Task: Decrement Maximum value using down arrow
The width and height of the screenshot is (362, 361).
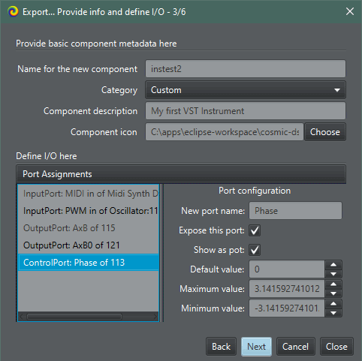Action: pos(333,293)
